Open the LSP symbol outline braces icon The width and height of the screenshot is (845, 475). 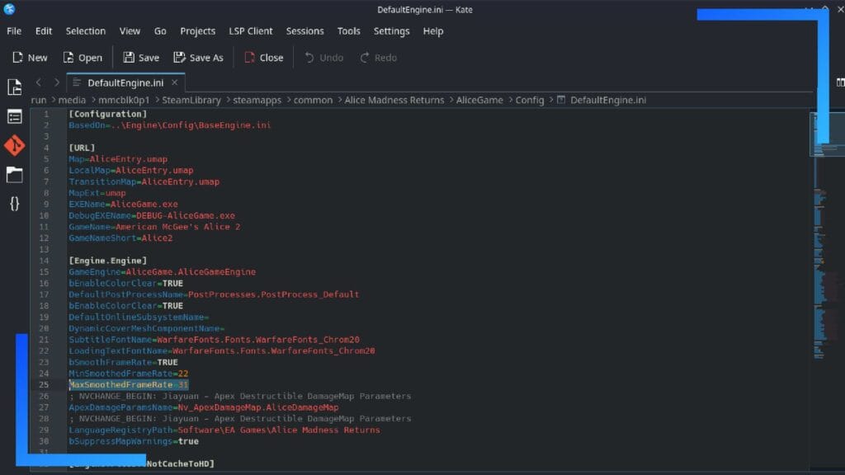click(x=14, y=203)
